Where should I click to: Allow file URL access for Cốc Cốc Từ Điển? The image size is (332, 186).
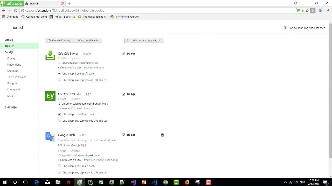click(x=59, y=121)
